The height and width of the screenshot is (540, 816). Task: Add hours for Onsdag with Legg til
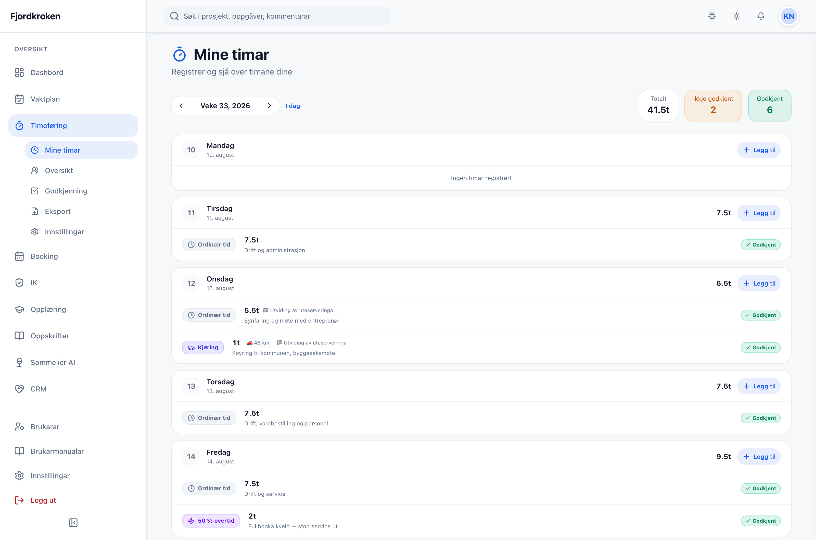coord(759,284)
